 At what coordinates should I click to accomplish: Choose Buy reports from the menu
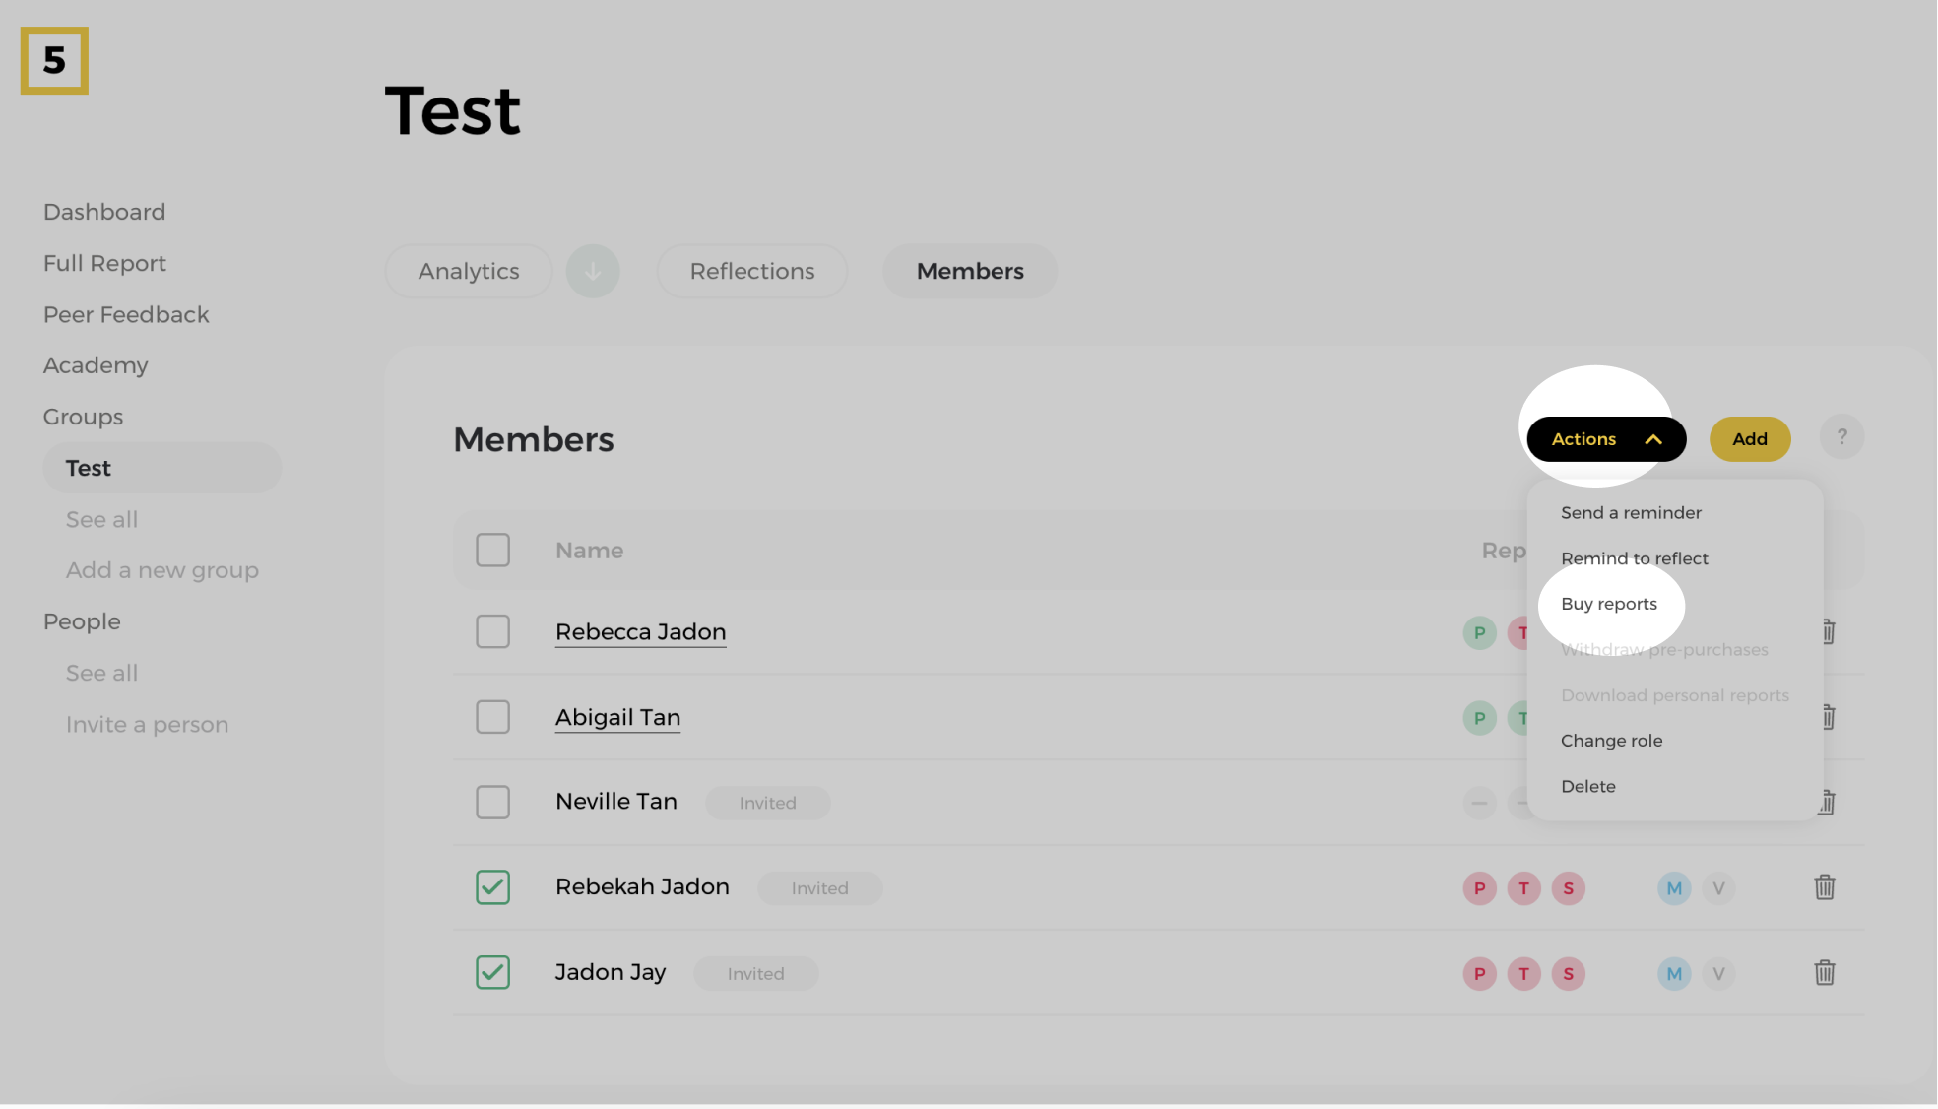1608,604
